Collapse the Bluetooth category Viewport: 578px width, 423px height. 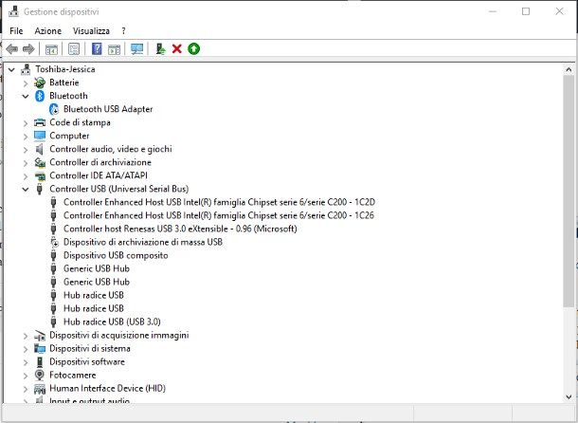click(x=25, y=97)
